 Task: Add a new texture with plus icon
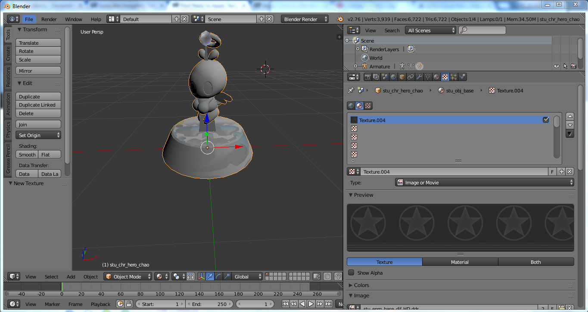tap(562, 171)
